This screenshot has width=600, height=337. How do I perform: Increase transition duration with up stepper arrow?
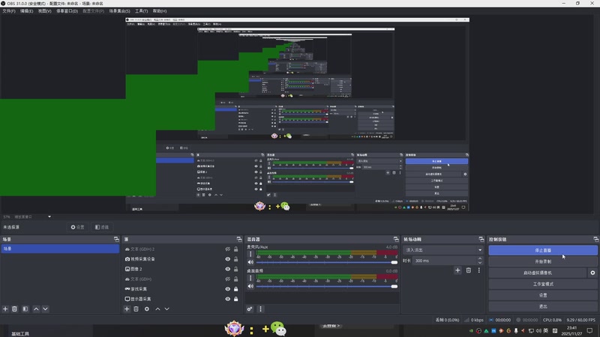pyautogui.click(x=480, y=258)
